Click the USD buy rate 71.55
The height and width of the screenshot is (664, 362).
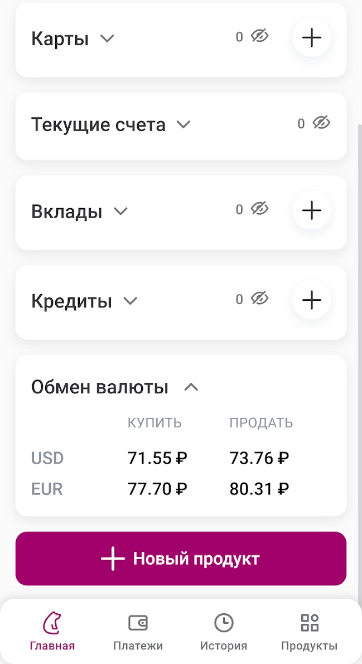point(158,458)
